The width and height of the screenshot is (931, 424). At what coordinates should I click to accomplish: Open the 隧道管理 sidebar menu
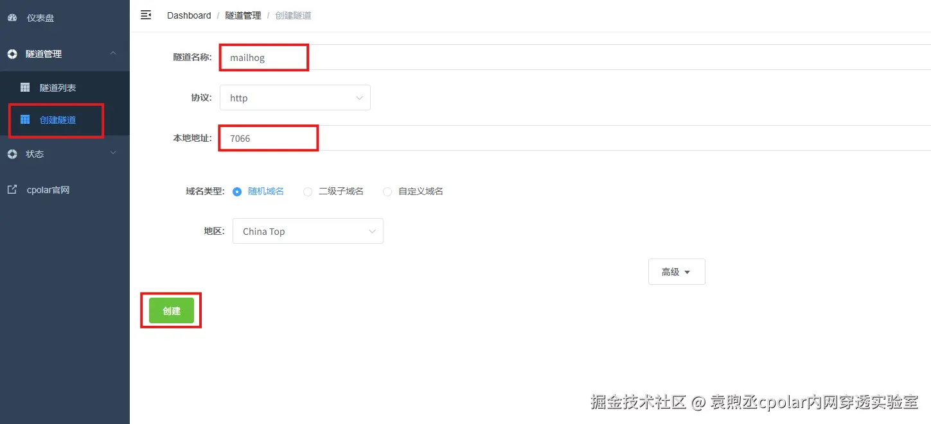tap(65, 54)
